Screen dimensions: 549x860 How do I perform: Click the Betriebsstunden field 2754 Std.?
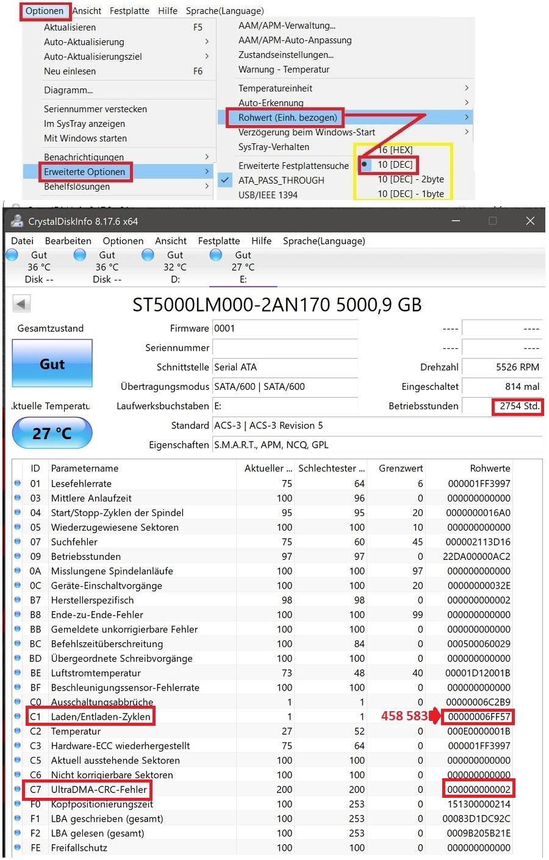501,406
